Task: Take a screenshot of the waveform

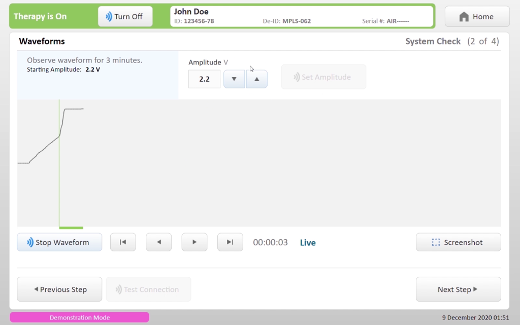Action: click(x=459, y=242)
